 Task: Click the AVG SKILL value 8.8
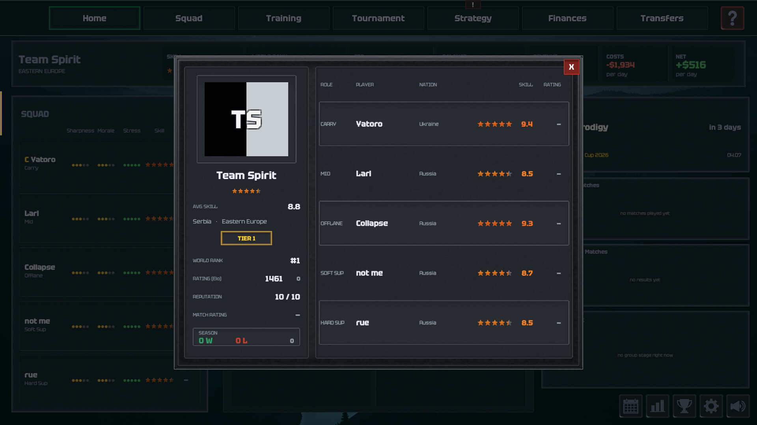point(294,207)
